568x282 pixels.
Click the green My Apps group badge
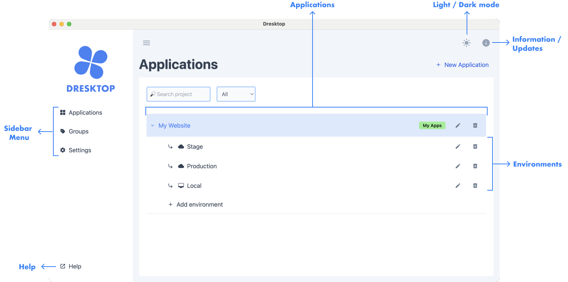(x=432, y=125)
